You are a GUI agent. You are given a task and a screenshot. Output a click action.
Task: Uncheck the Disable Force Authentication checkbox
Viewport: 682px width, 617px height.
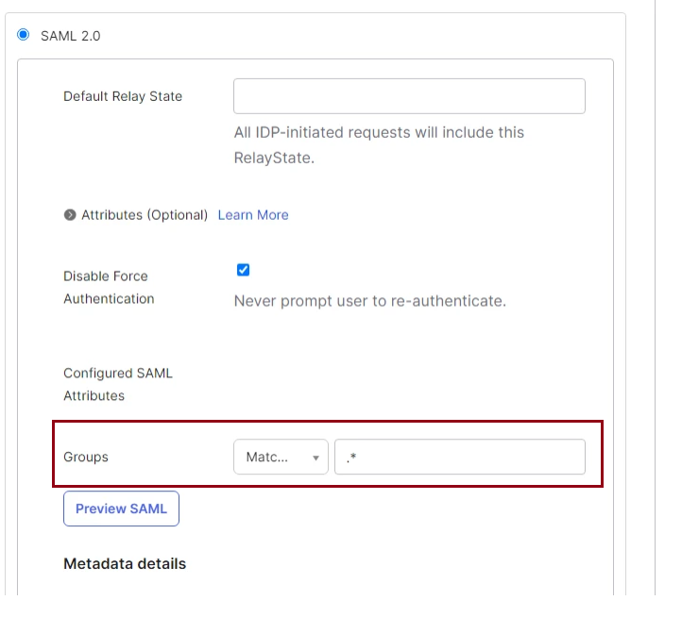pyautogui.click(x=243, y=270)
